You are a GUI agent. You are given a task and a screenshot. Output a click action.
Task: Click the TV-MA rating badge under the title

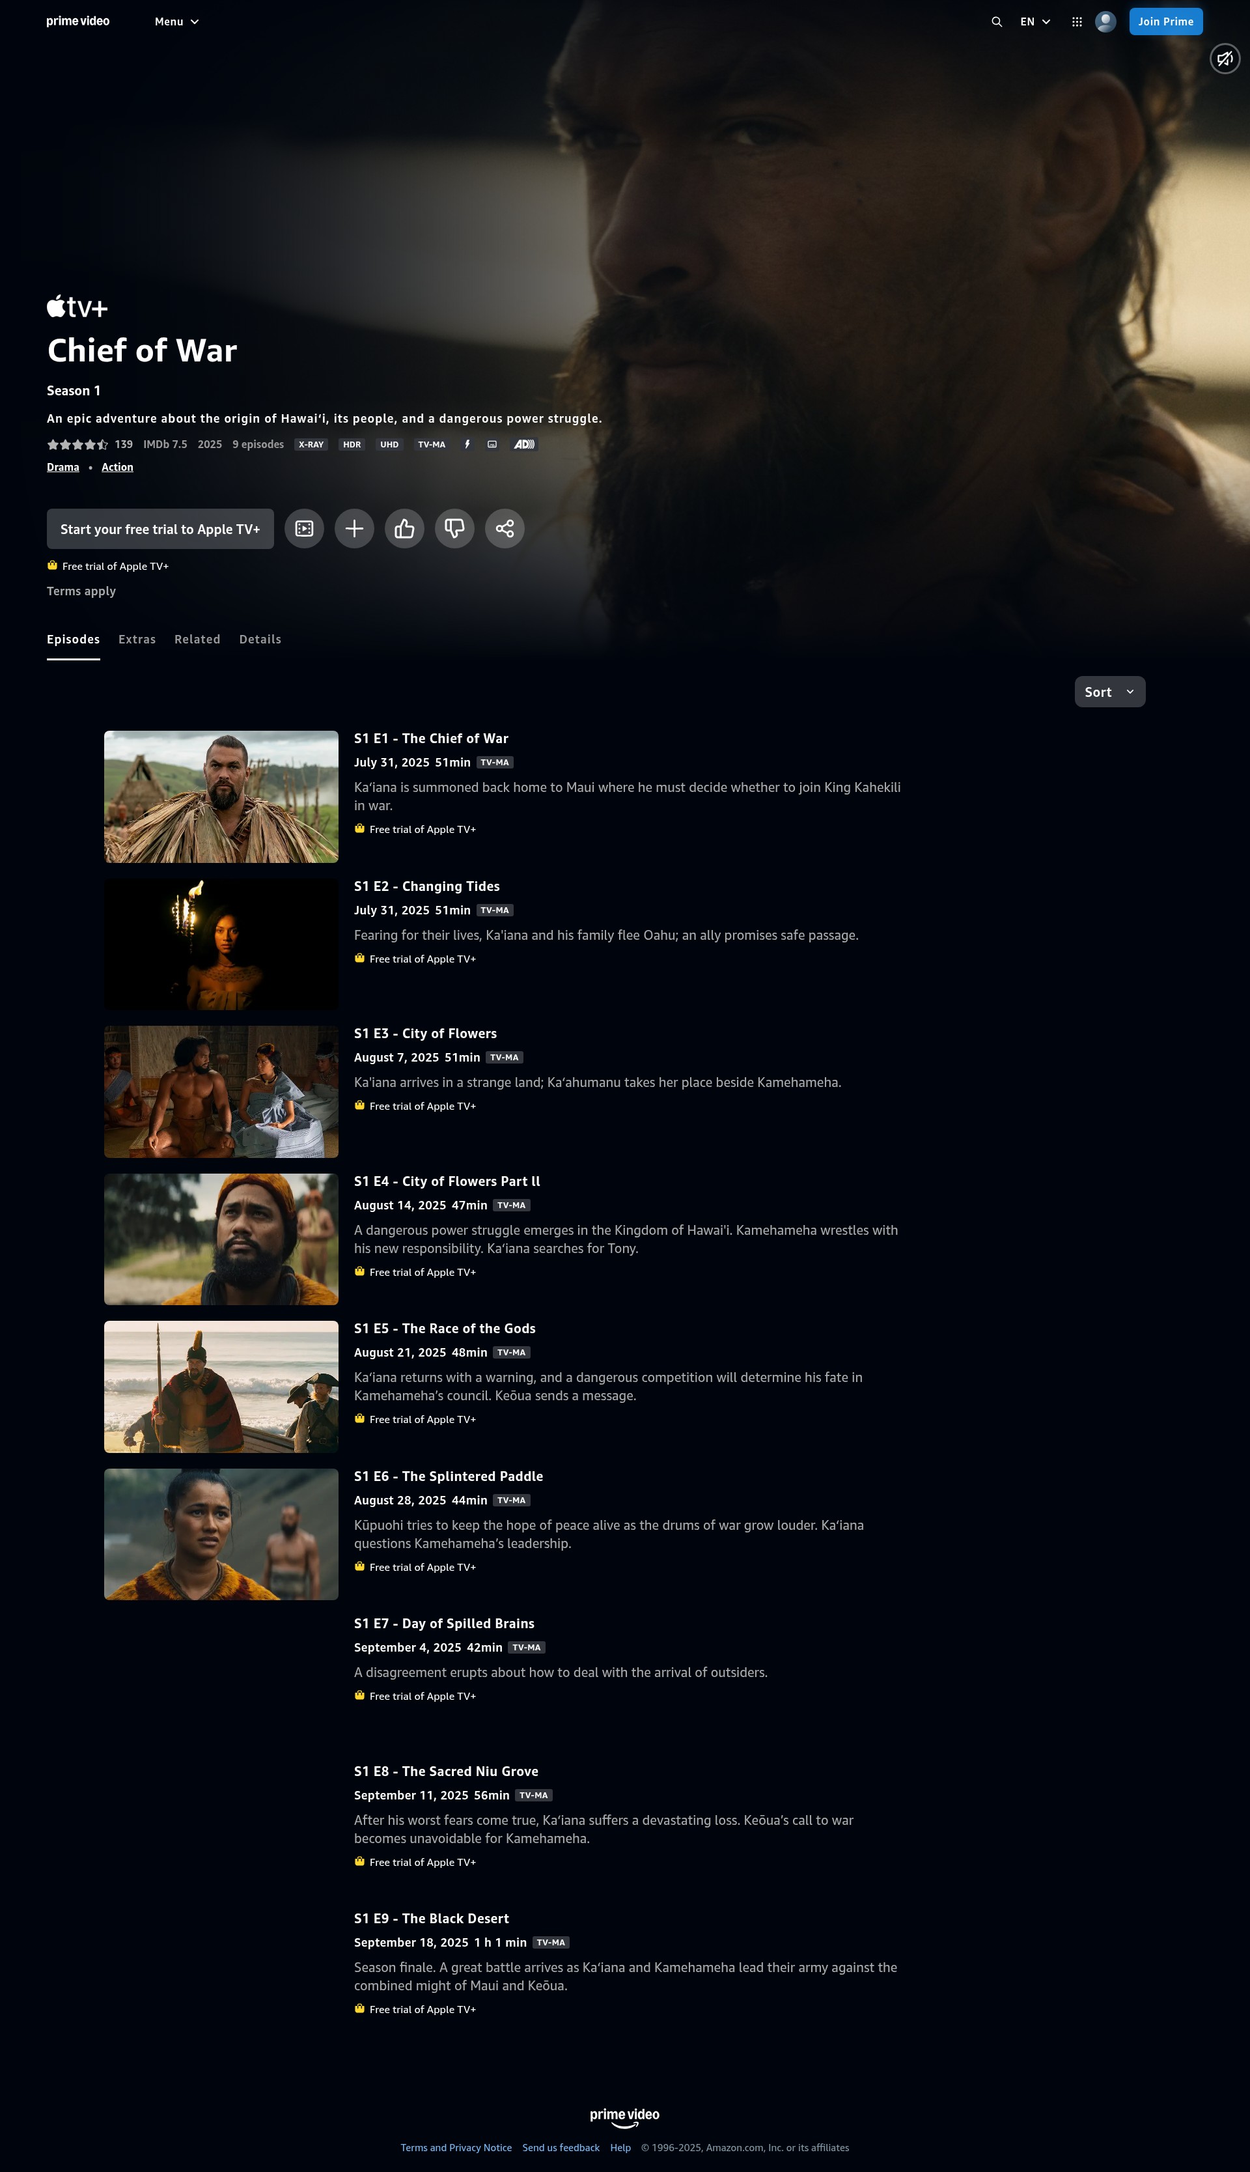pos(432,444)
